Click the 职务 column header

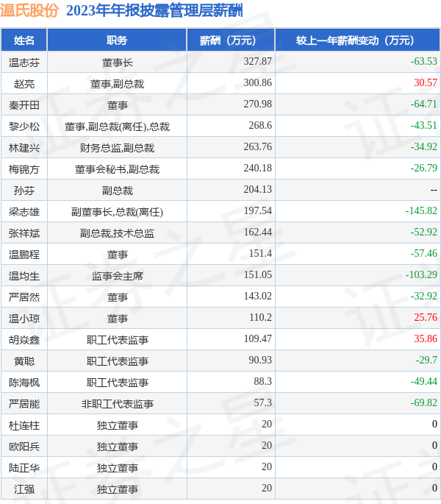pyautogui.click(x=117, y=40)
